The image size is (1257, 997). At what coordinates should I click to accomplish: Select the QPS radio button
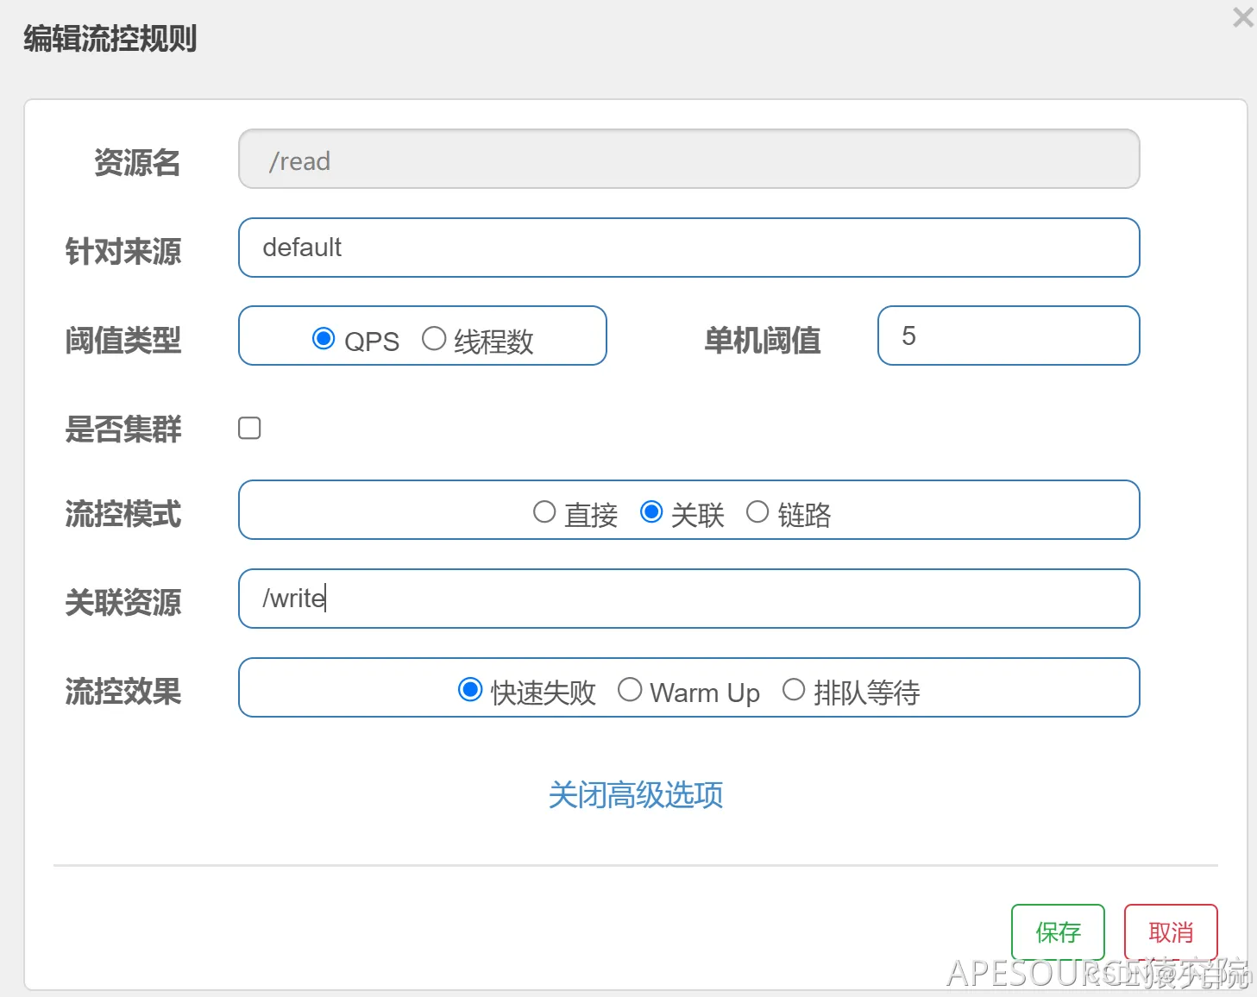click(324, 339)
